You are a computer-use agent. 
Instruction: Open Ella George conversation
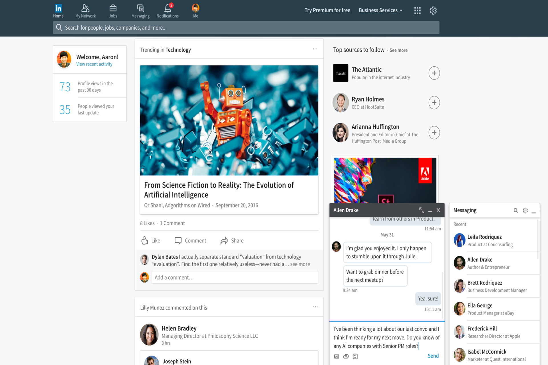click(495, 309)
